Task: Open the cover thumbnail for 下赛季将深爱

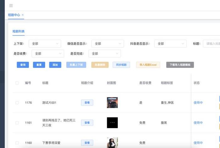Action: coord(112,143)
